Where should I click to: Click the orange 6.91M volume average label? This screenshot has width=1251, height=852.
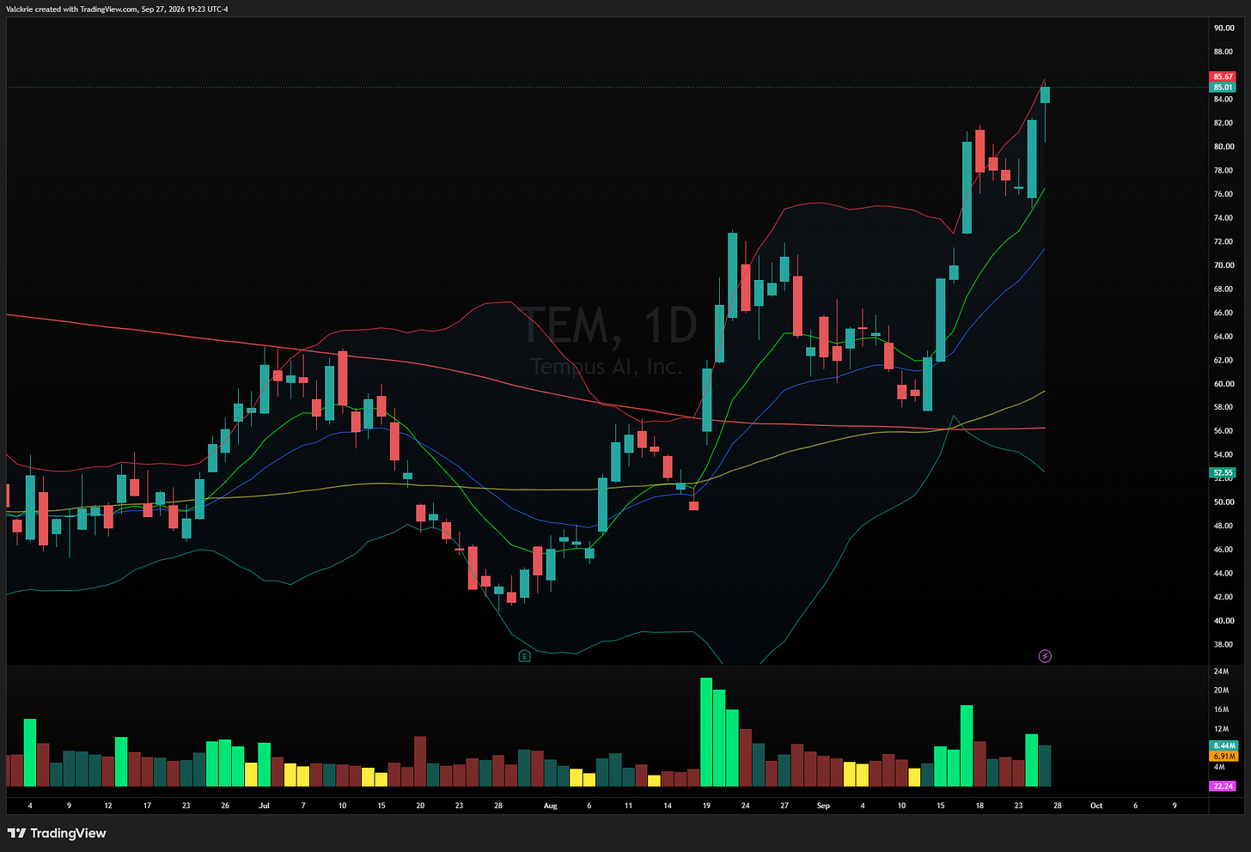click(x=1224, y=756)
